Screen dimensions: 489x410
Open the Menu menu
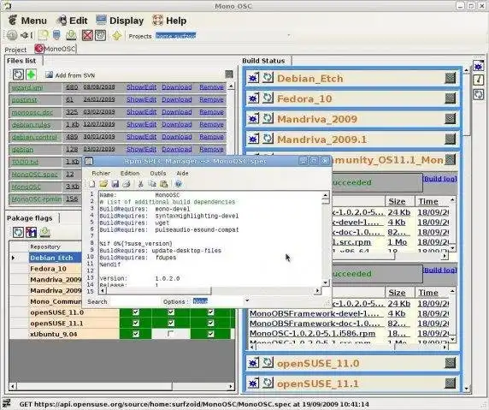click(27, 21)
